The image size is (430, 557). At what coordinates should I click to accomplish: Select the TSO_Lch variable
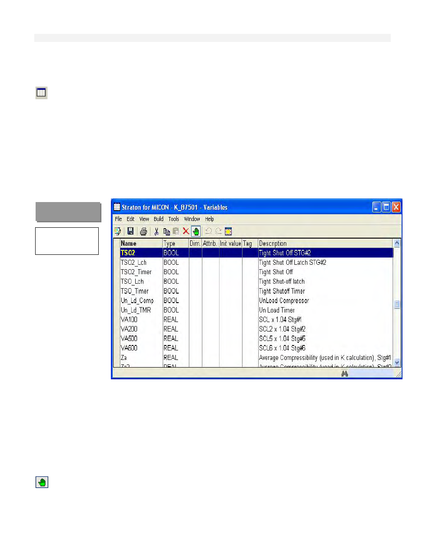coord(132,281)
